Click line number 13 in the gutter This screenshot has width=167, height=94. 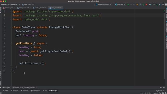(4, 59)
